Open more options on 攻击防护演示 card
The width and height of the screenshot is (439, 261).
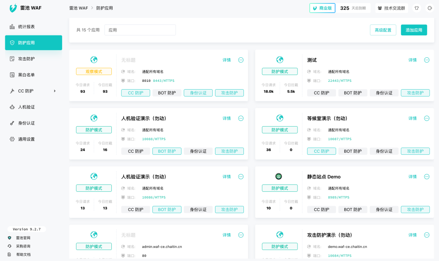pyautogui.click(x=427, y=235)
